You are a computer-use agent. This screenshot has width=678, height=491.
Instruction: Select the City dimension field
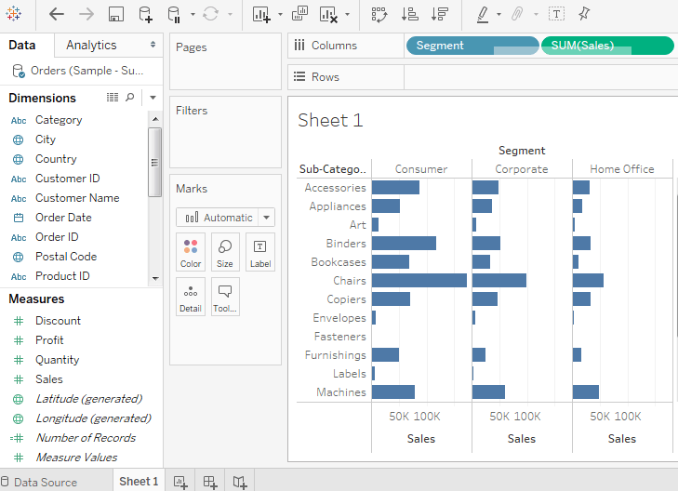tap(46, 139)
